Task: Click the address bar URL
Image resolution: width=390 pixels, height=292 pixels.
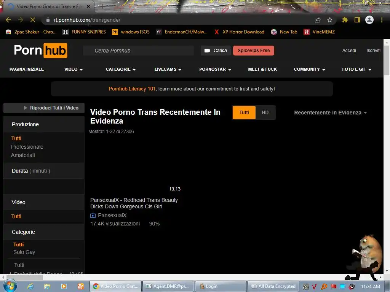Action: pyautogui.click(x=87, y=20)
